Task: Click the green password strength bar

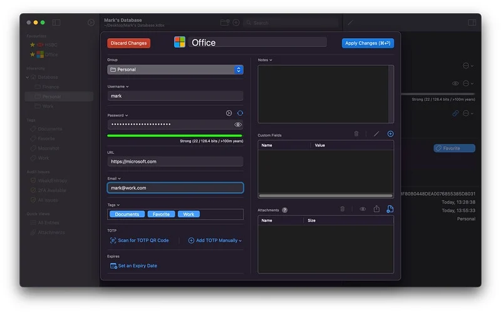Action: coord(175,136)
